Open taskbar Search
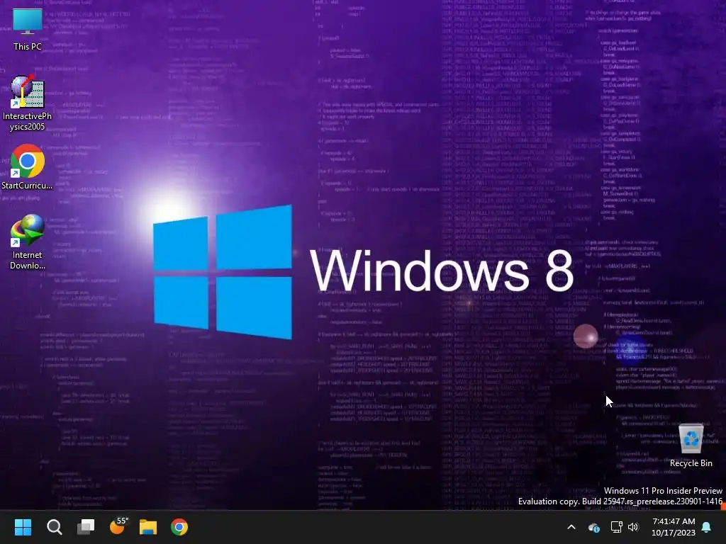This screenshot has width=726, height=544. point(54,527)
